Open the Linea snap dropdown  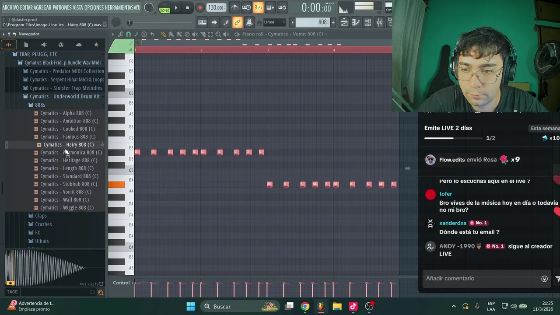274,22
